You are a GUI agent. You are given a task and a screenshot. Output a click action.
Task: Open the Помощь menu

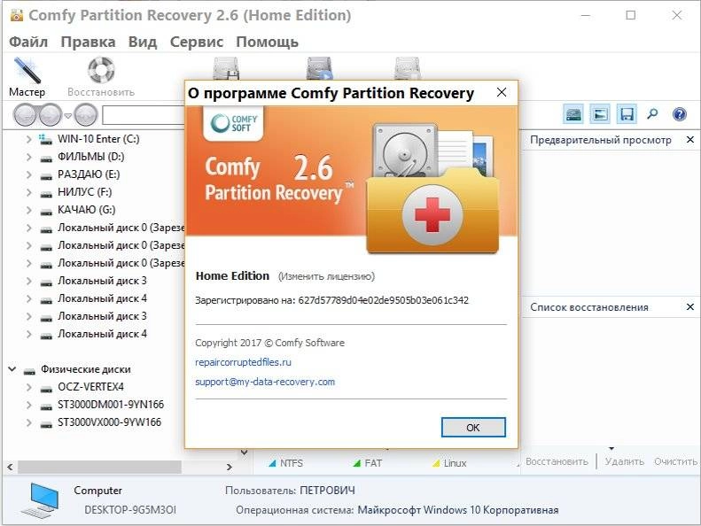point(267,42)
